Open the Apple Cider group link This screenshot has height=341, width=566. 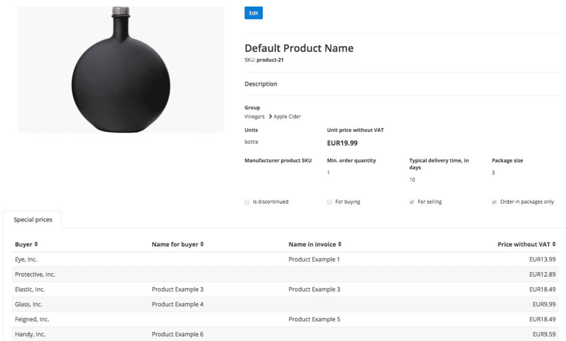(x=287, y=117)
